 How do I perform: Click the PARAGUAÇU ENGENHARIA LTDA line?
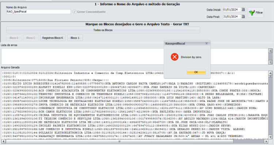coord(123,136)
